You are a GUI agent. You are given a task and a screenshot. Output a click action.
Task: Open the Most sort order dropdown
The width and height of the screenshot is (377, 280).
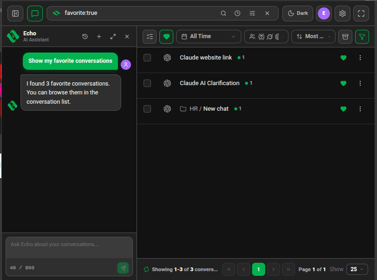click(313, 36)
